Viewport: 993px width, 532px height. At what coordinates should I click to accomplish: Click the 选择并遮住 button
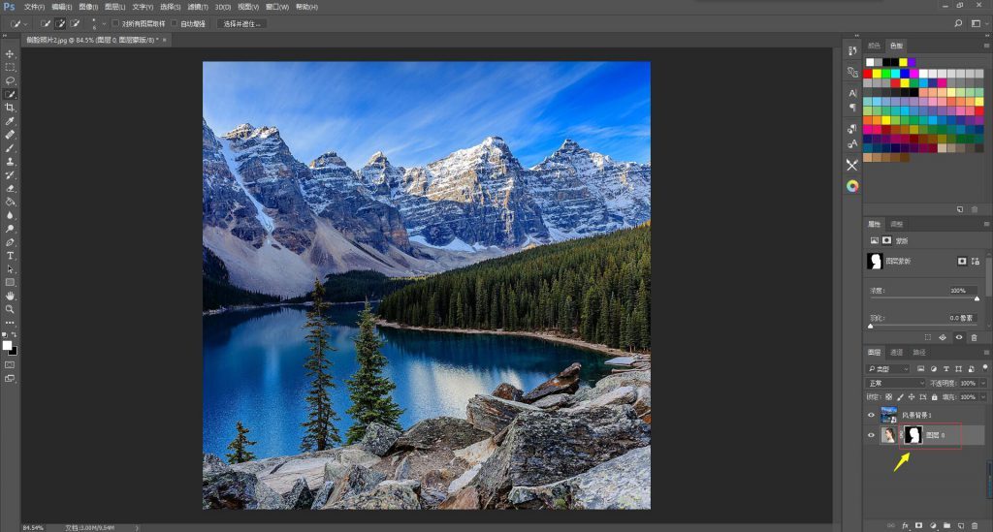(x=241, y=22)
